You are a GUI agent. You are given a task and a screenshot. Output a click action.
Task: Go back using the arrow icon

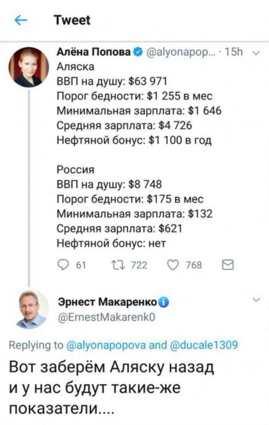pyautogui.click(x=21, y=21)
